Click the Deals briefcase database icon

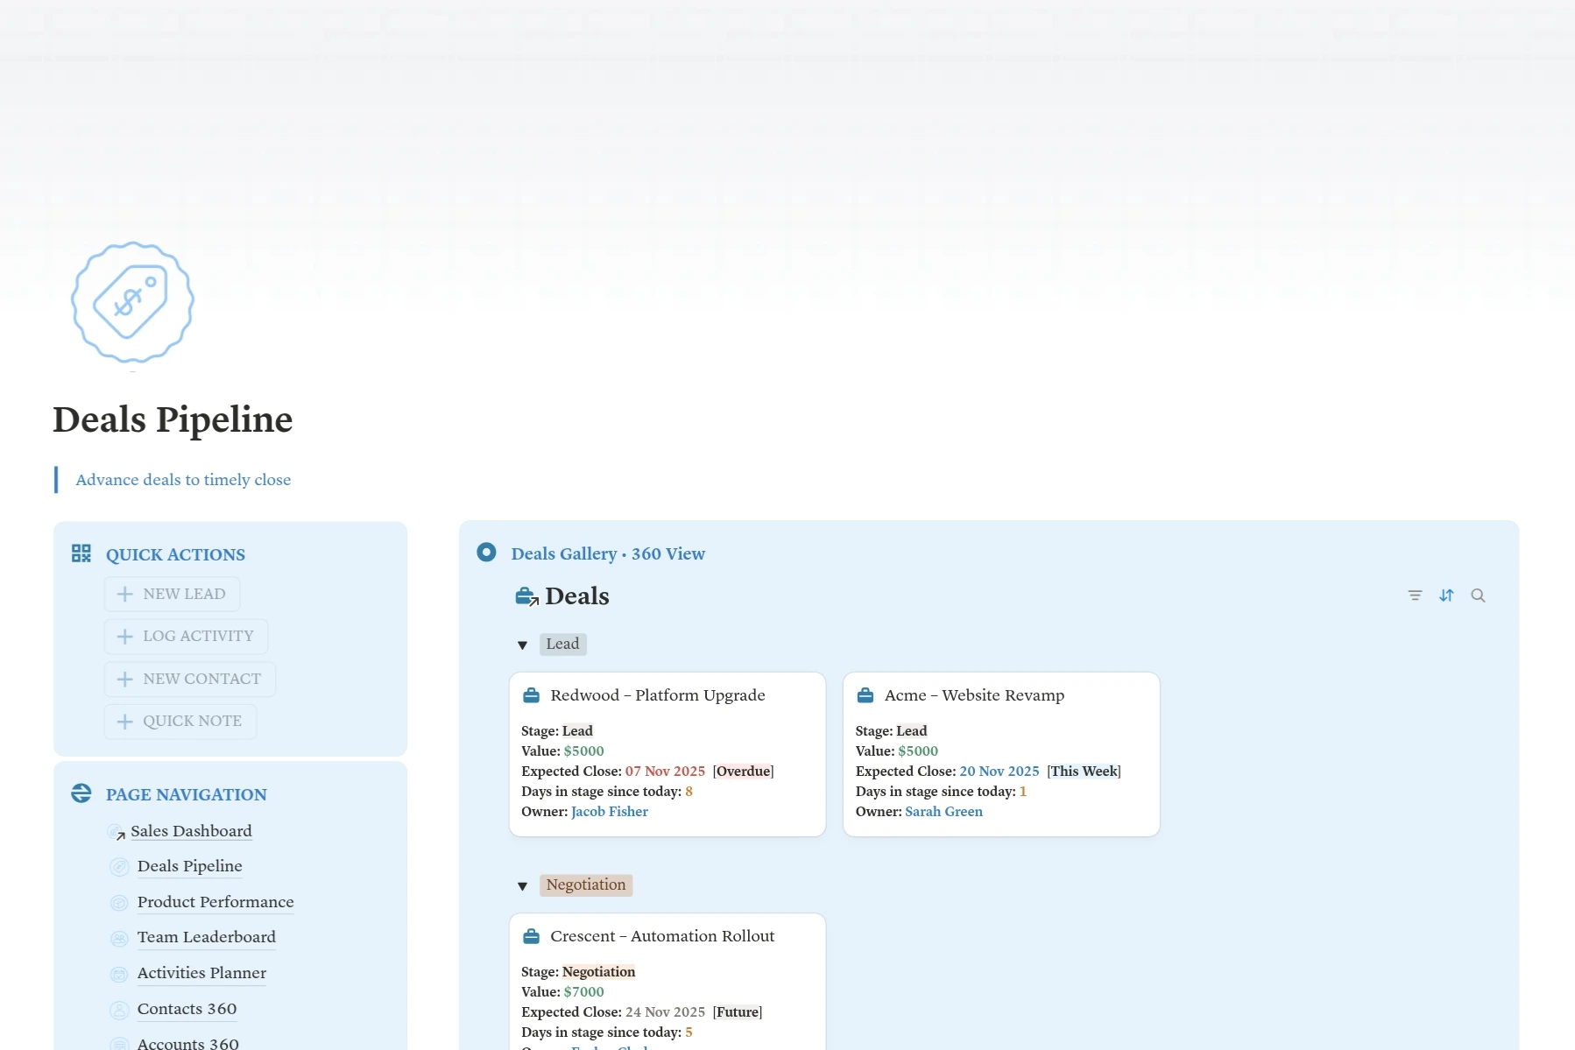526,596
